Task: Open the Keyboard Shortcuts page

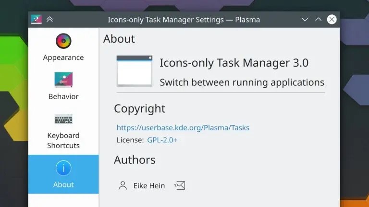Action: (x=63, y=131)
